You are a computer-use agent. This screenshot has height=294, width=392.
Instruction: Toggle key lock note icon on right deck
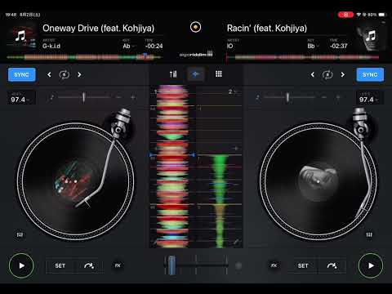coord(257,97)
